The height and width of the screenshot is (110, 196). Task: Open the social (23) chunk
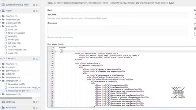(x=13, y=53)
